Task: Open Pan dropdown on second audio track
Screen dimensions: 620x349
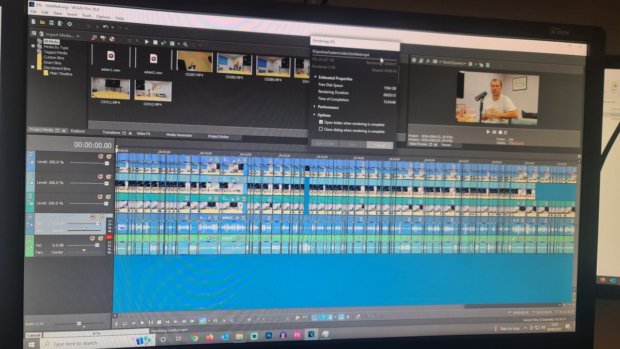Action: [84, 250]
